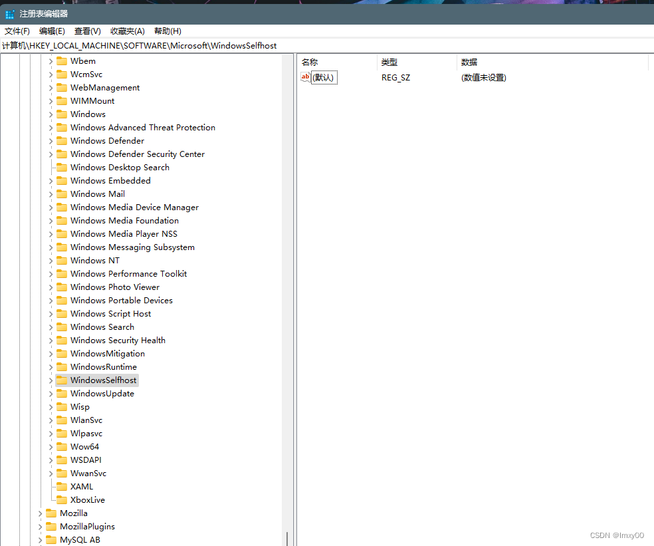Click the Windows Mail folder icon

point(62,194)
